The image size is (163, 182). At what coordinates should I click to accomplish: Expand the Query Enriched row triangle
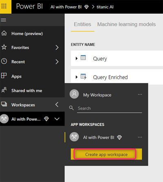point(77,77)
